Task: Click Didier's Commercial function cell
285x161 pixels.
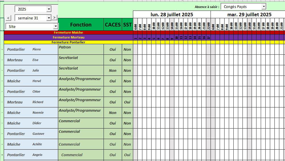Action: [81, 123]
